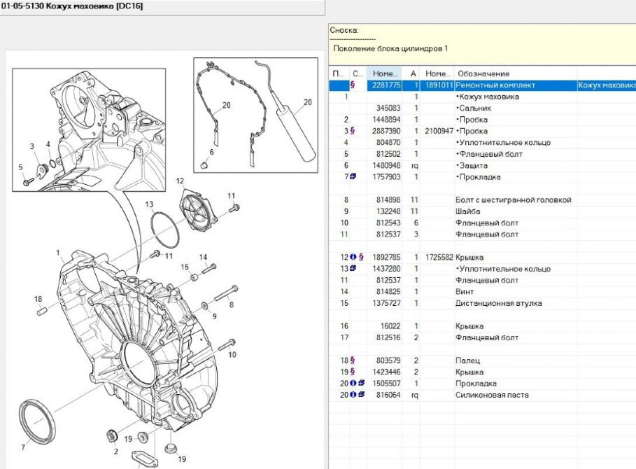Click the A quantity column header
Viewport: 636px width, 469px height.
click(x=414, y=73)
